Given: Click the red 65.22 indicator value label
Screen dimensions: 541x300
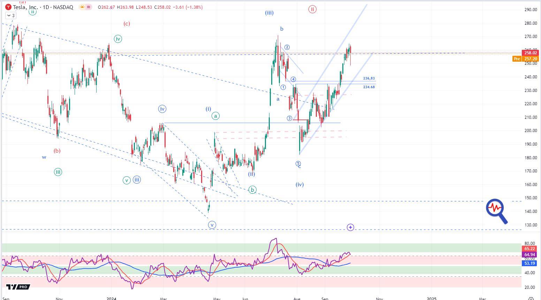Looking at the screenshot, I should [x=530, y=249].
